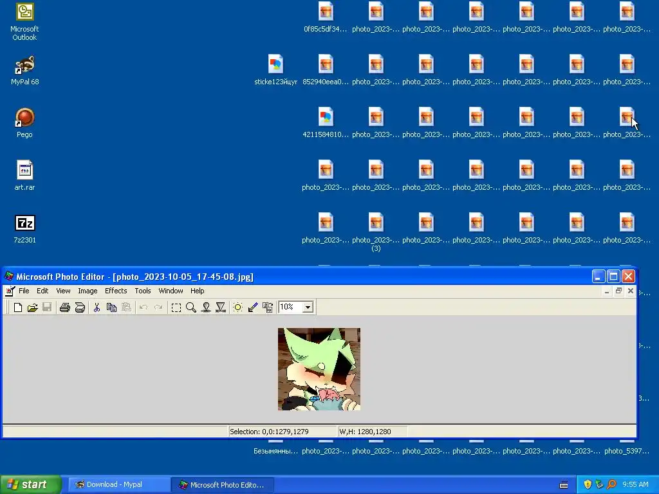Minimize the inner document window
This screenshot has width=659, height=494.
tap(607, 291)
